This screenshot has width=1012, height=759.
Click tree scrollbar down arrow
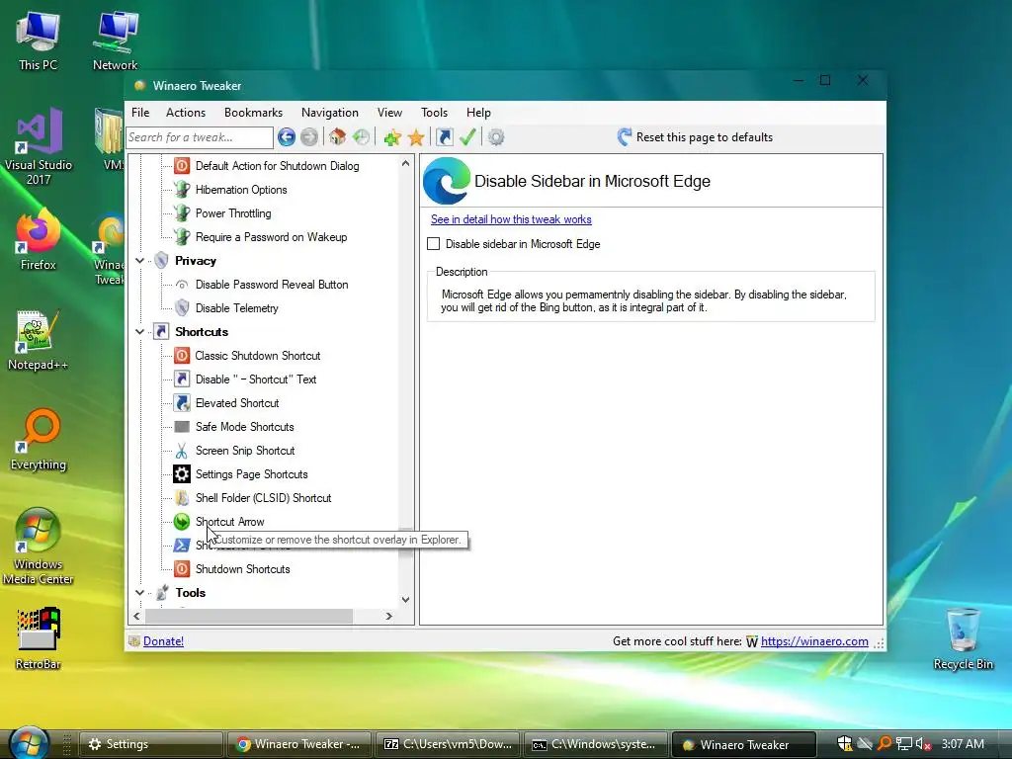[405, 600]
